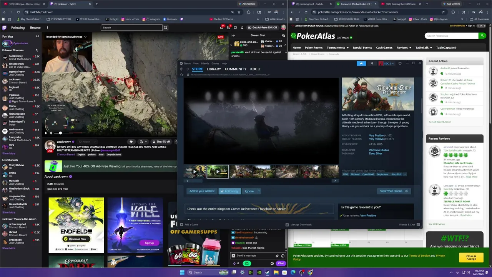
Task: Click Warhorse Studios developer link
Action: pyautogui.click(x=379, y=150)
